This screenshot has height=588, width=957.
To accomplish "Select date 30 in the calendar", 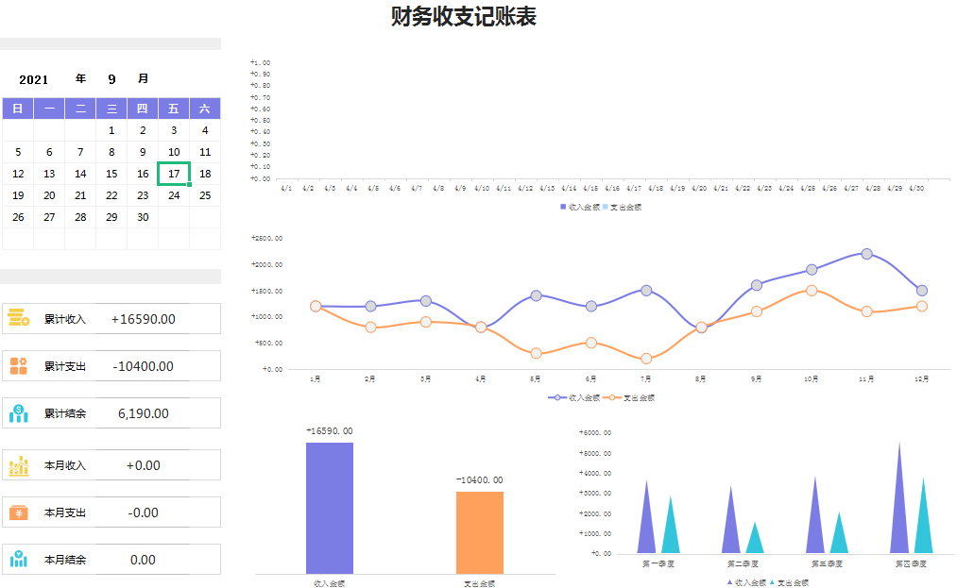I will click(x=143, y=217).
